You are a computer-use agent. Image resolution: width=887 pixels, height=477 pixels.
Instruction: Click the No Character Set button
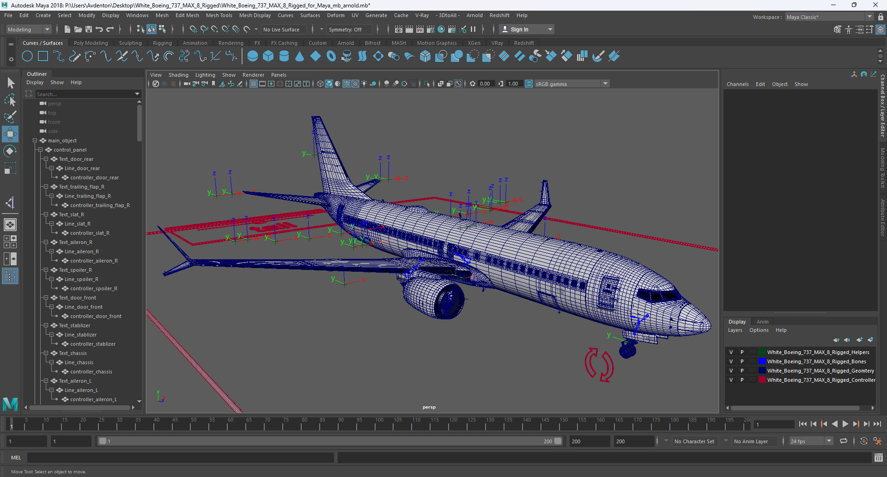[x=694, y=441]
